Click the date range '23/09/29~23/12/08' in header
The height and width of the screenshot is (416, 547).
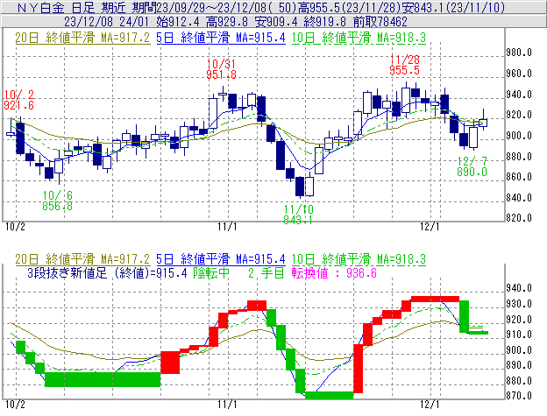tap(210, 7)
